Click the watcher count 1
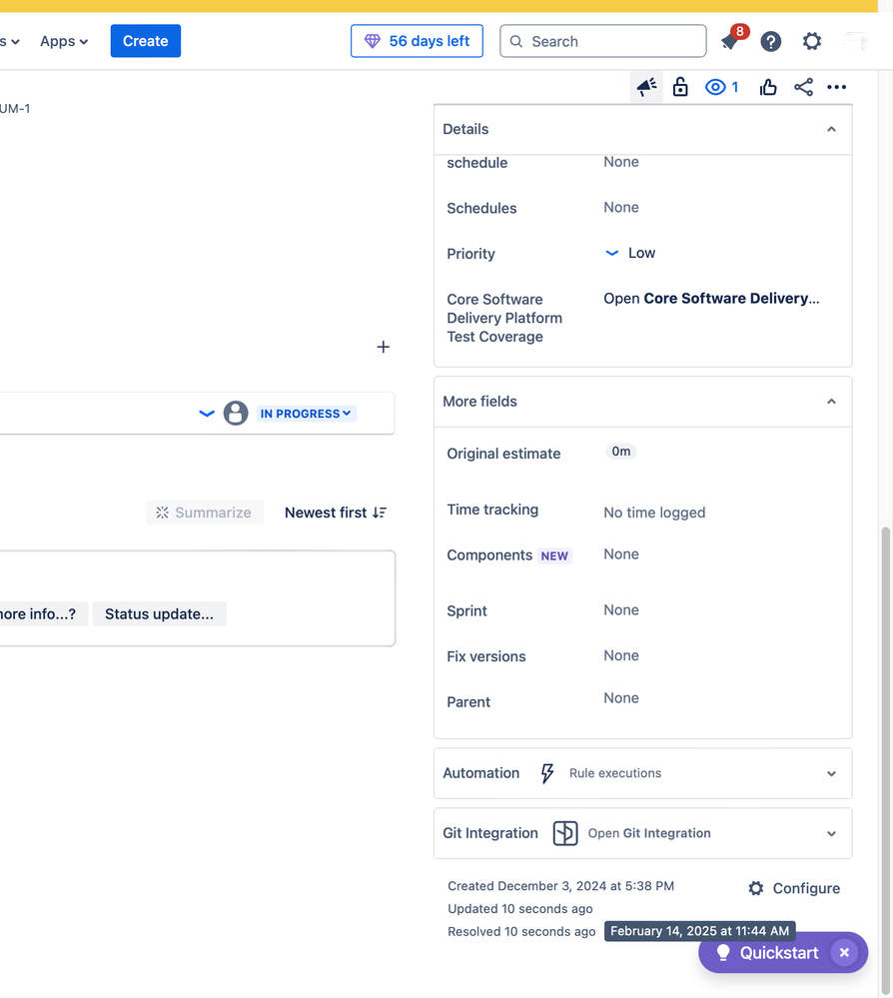 click(x=735, y=87)
